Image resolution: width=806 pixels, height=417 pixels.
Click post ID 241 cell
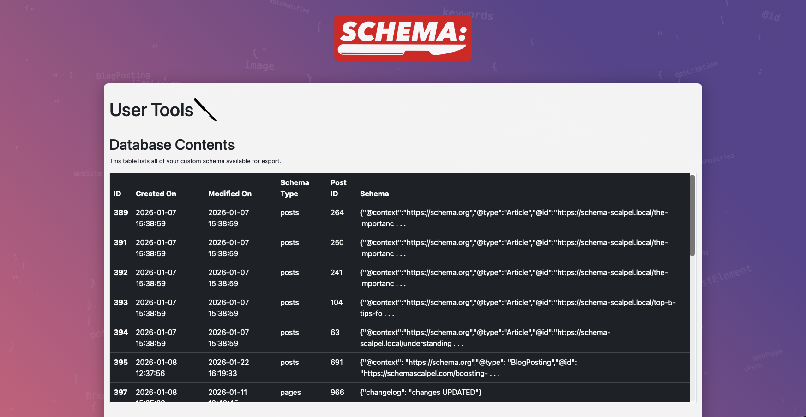337,272
